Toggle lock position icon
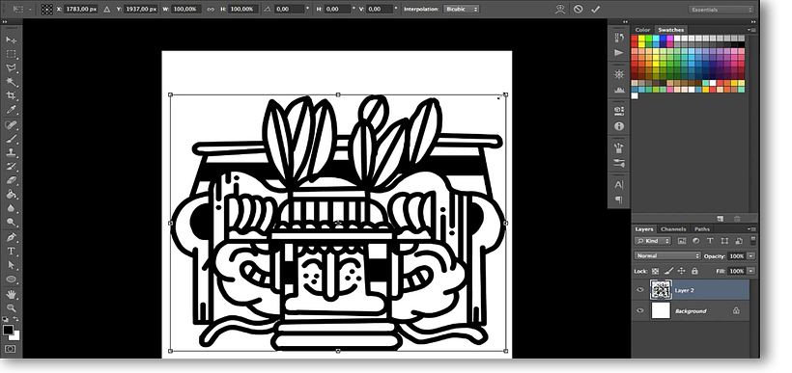792x373 pixels. click(x=681, y=271)
